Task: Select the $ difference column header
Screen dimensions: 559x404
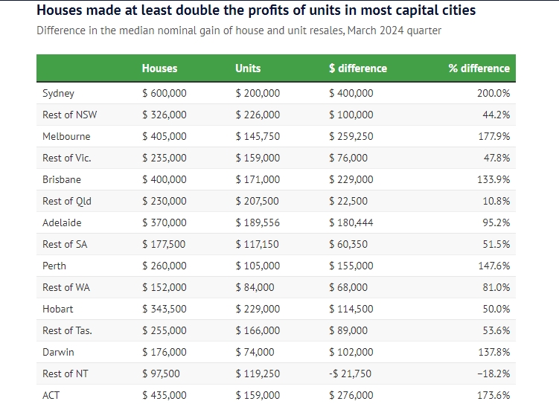Action: pyautogui.click(x=357, y=68)
